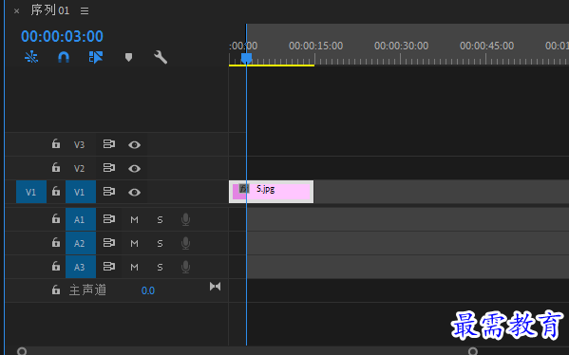This screenshot has height=355, width=569.
Task: Toggle sync lock for V3
Action: coord(109,144)
